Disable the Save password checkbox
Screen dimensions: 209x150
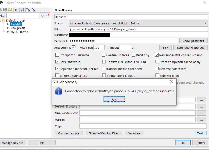point(57,62)
